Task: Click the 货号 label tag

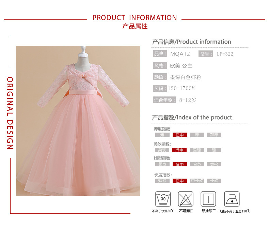Action: coord(206,54)
